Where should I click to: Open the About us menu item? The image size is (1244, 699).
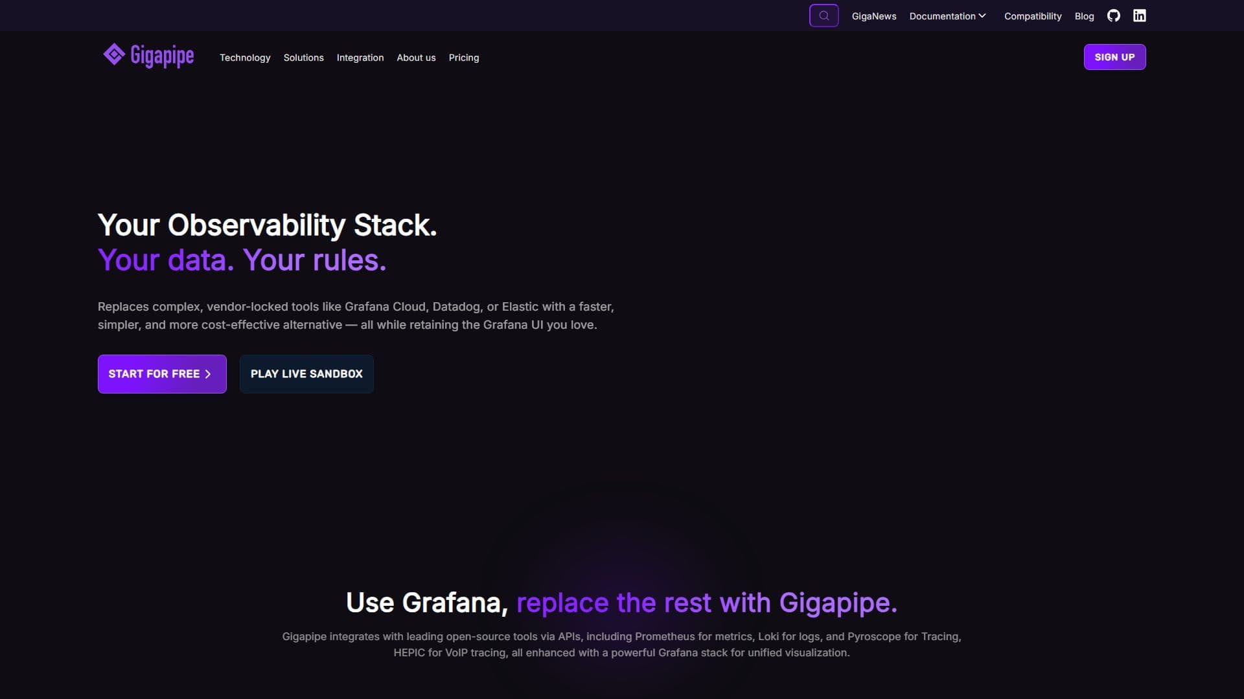416,58
